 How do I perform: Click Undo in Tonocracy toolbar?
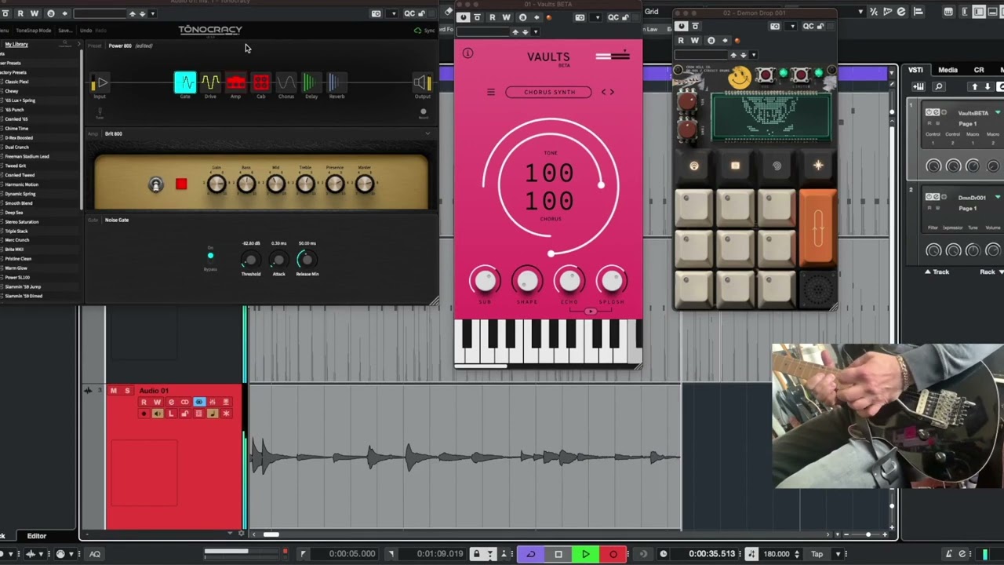click(86, 31)
